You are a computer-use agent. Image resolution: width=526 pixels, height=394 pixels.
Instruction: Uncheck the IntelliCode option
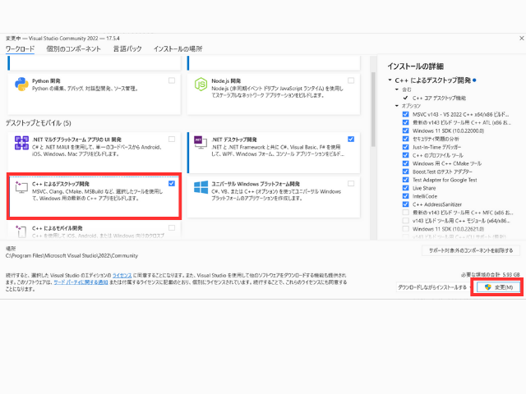405,196
